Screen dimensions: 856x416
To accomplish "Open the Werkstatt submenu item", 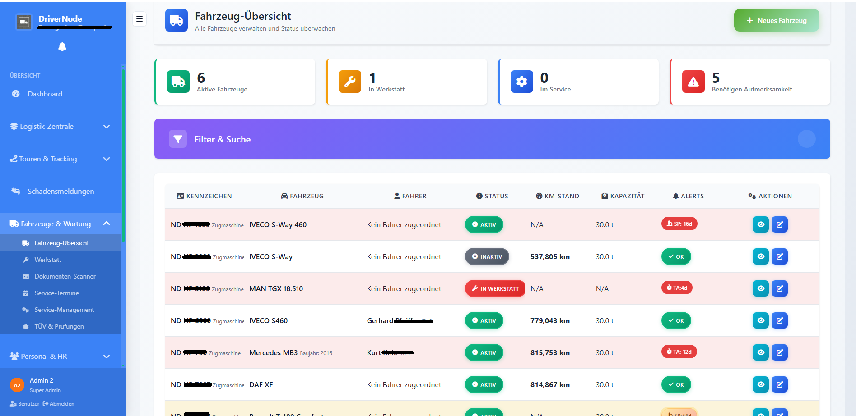I will (x=60, y=260).
